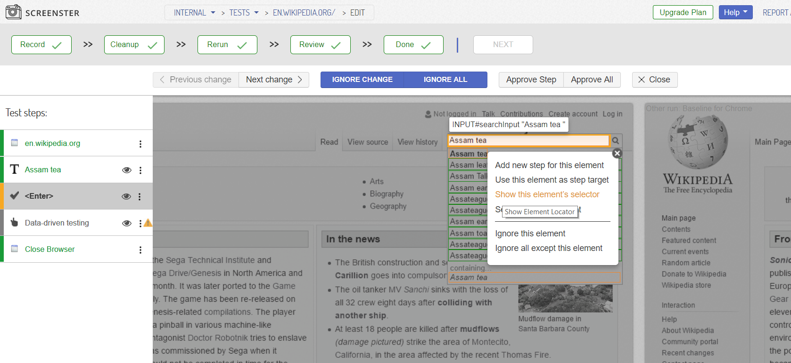Screen dimensions: 791x363
Task: Click the Create account link
Action: (573, 114)
